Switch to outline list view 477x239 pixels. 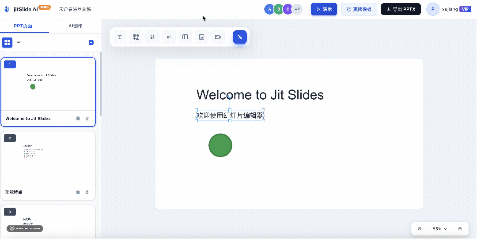(19, 42)
